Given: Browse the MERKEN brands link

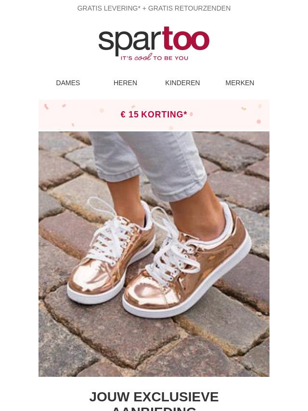Looking at the screenshot, I should (240, 83).
